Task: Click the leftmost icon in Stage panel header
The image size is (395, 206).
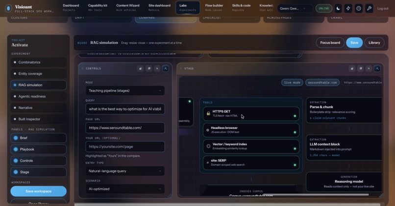Action: [352, 68]
